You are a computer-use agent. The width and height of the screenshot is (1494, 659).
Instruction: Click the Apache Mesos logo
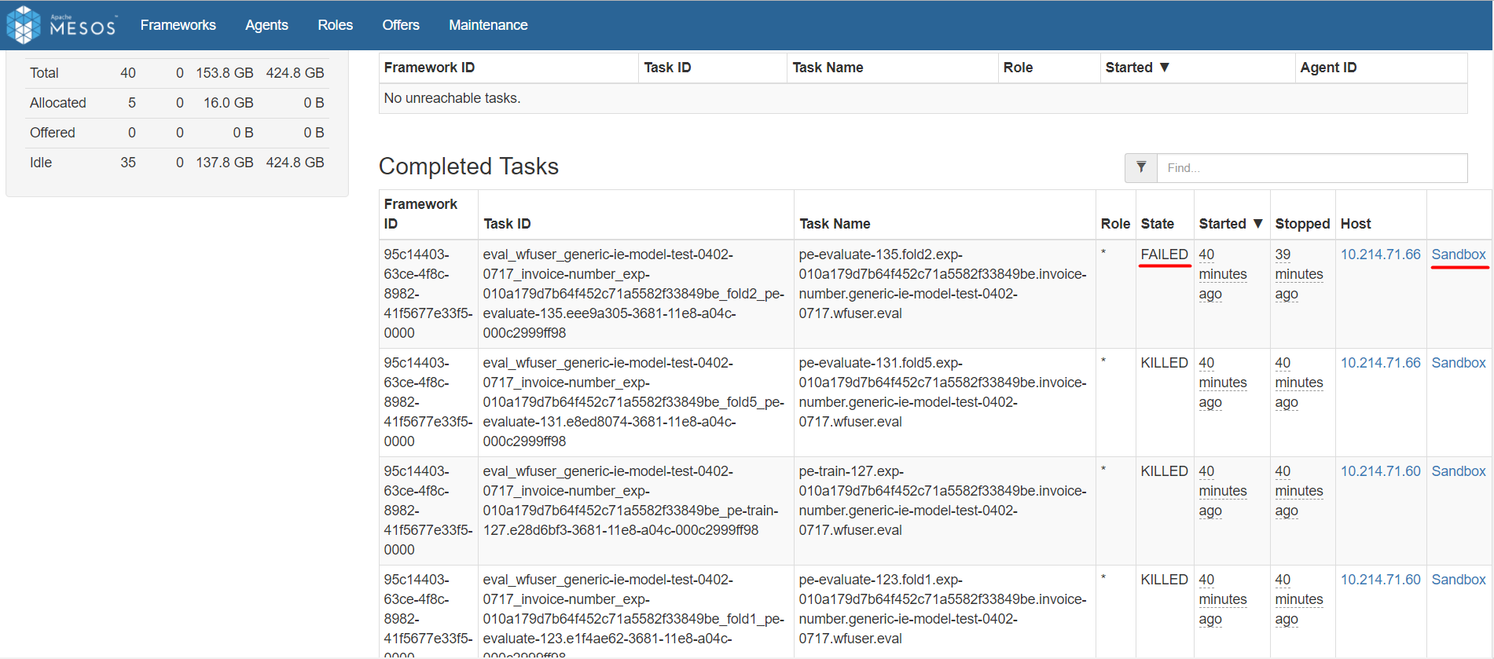(61, 25)
